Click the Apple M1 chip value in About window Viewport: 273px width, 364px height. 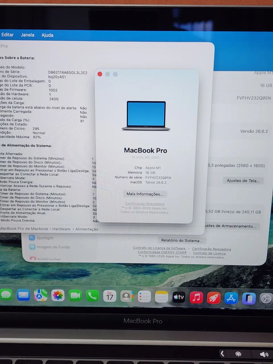pos(153,168)
